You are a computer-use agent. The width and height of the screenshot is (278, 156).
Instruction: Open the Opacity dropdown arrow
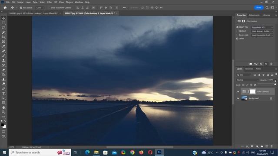click(275, 80)
